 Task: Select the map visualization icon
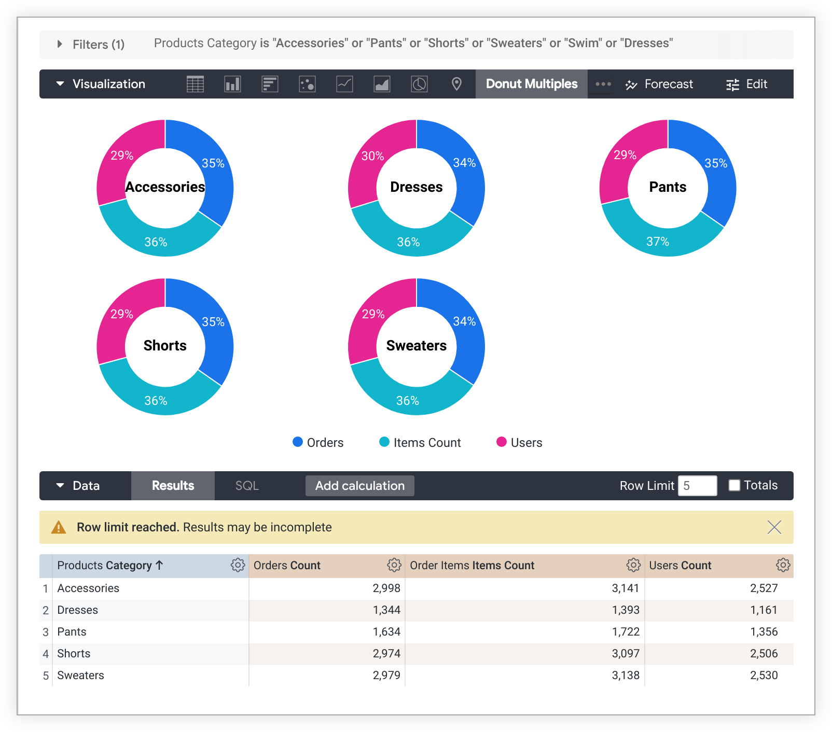tap(456, 83)
